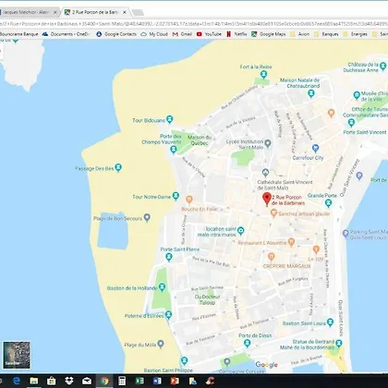Click the Le 109 restaurant marker
Image resolution: width=388 pixels, height=388 pixels.
pyautogui.click(x=316, y=249)
